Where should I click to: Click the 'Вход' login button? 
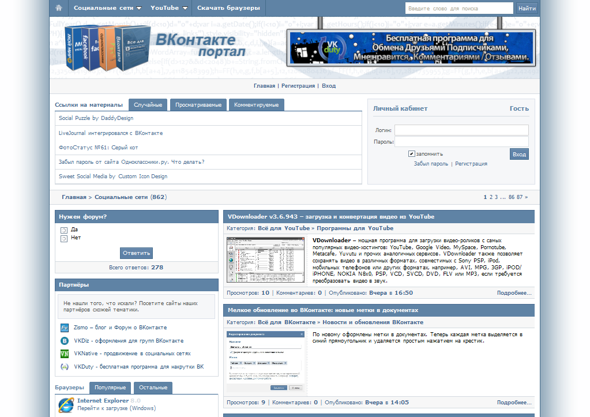coord(519,155)
